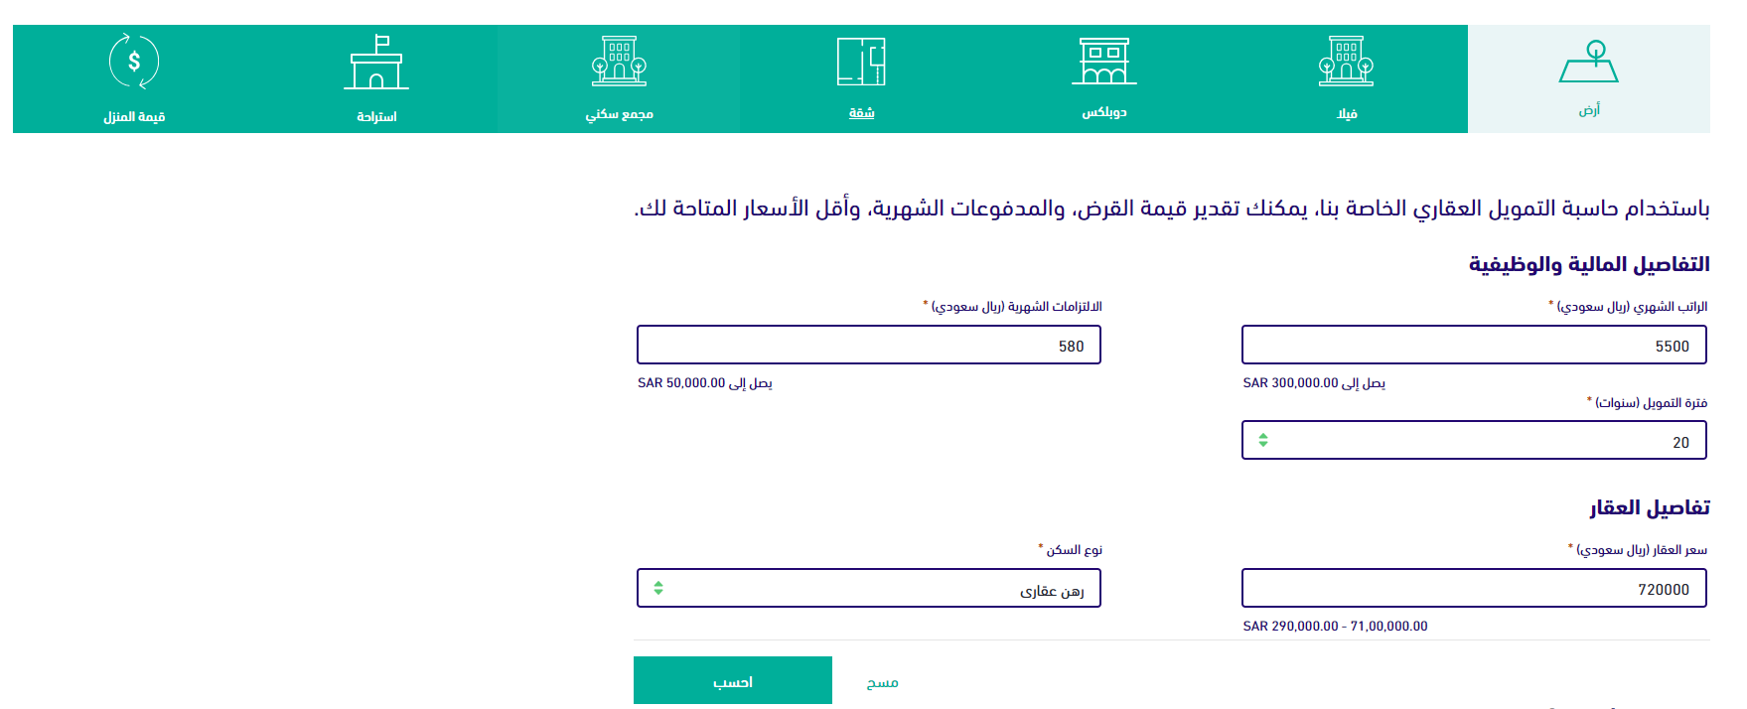Click green arrows on financing period selector
Screen dimensions: 1747x709
point(1263,440)
